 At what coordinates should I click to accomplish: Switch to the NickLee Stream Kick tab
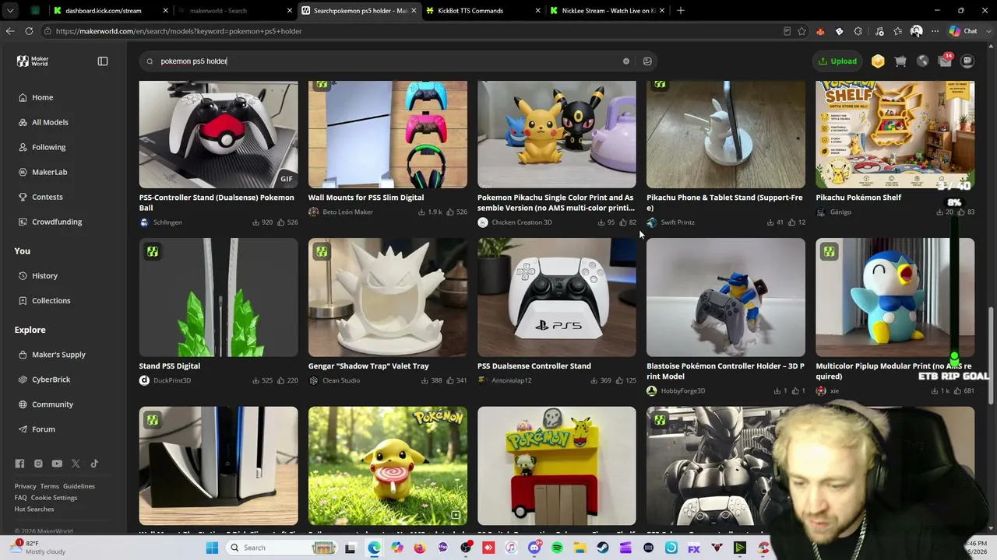click(607, 11)
